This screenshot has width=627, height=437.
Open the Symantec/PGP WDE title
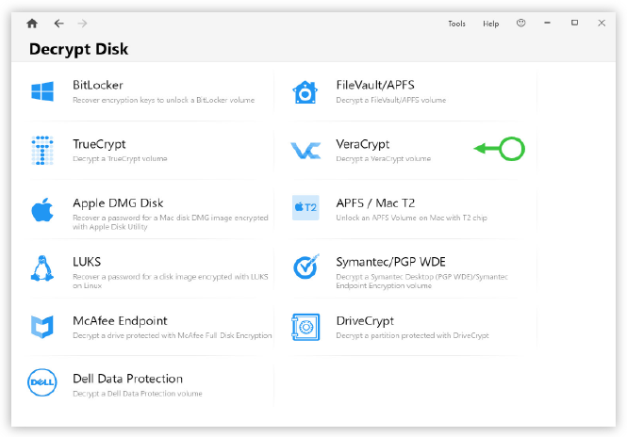pyautogui.click(x=390, y=262)
